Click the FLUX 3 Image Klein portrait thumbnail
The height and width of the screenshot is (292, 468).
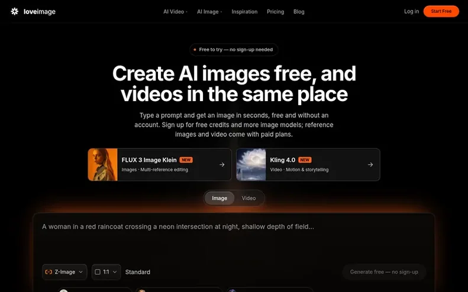click(x=103, y=165)
